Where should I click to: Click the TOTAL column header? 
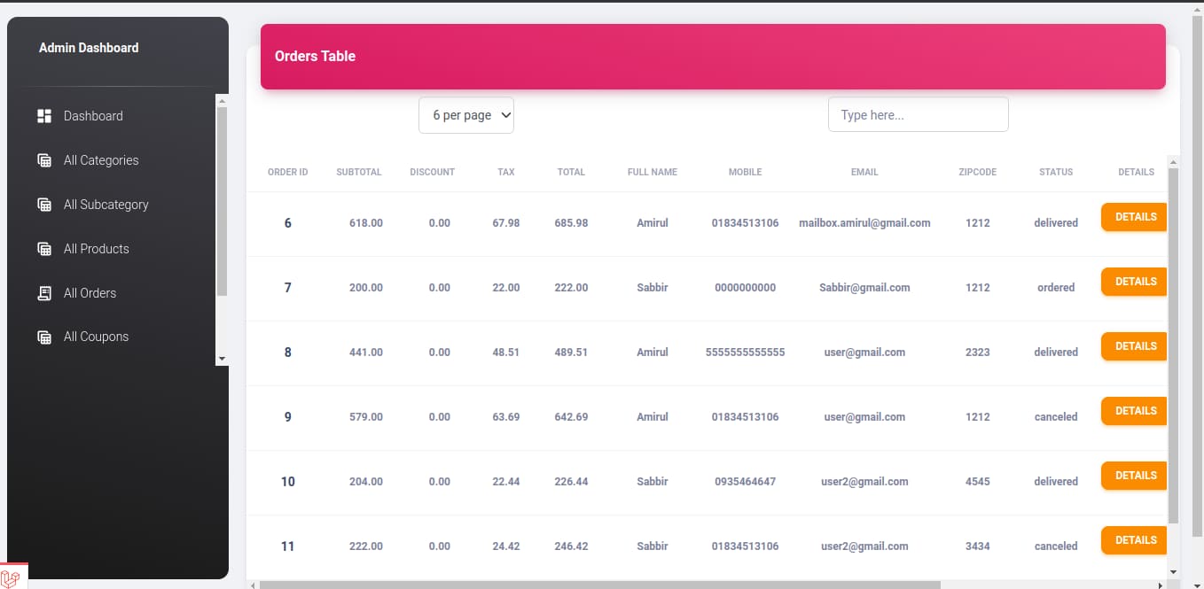point(571,172)
